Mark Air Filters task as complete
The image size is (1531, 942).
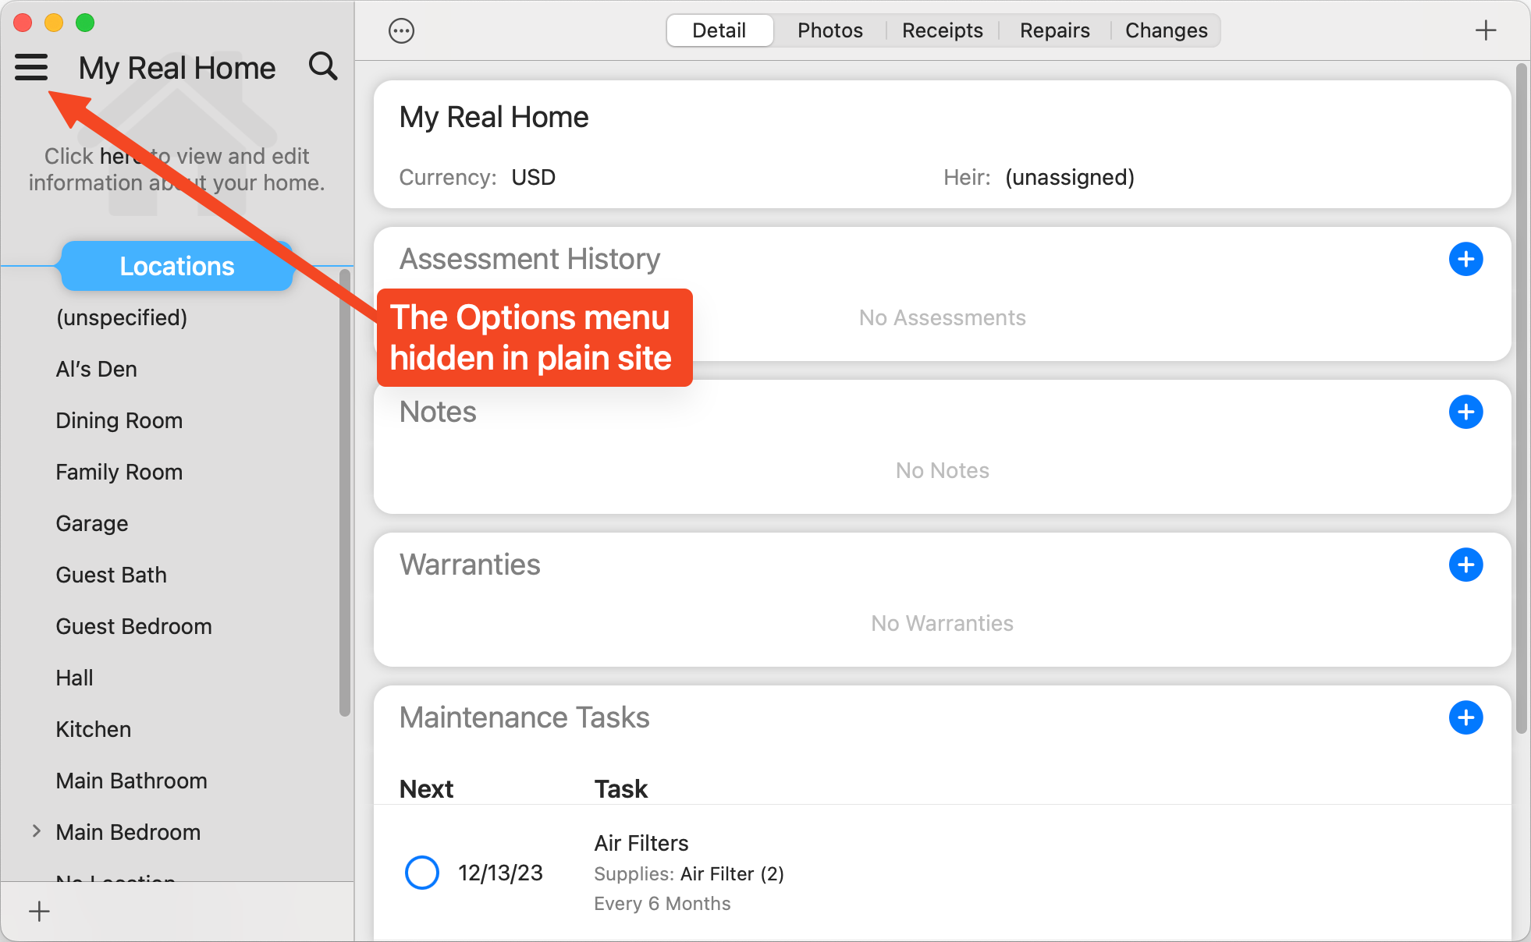[x=421, y=873]
